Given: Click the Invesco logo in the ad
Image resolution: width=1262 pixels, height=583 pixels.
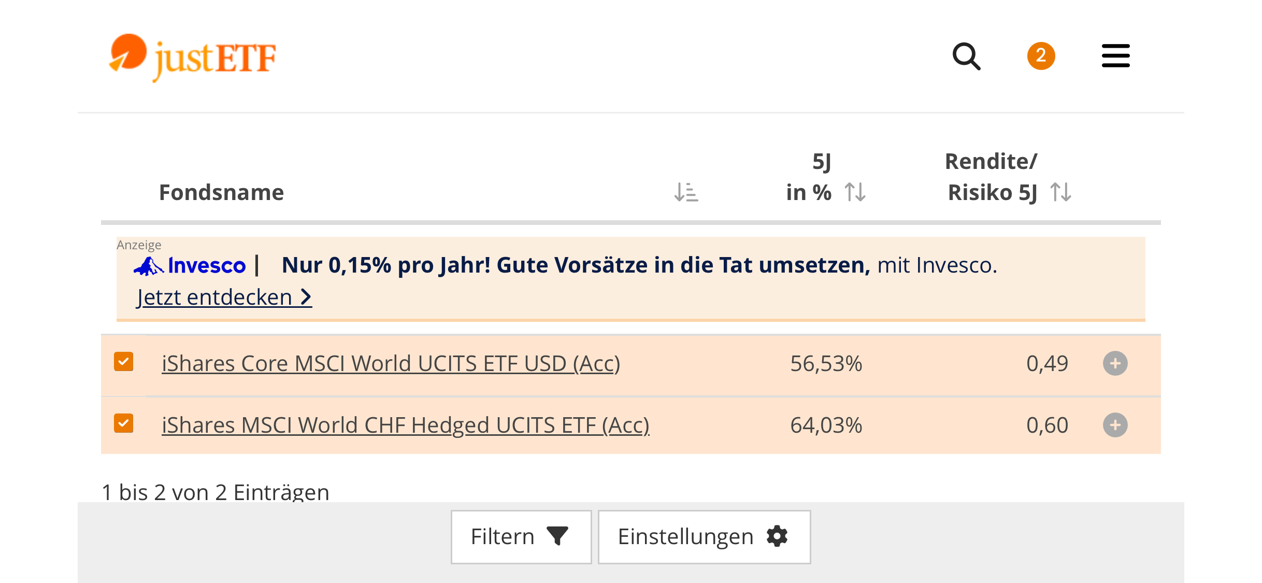Looking at the screenshot, I should click(189, 265).
